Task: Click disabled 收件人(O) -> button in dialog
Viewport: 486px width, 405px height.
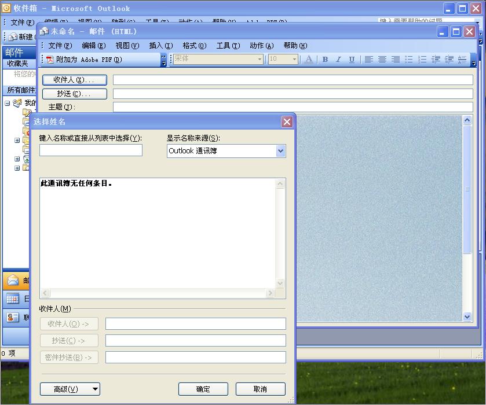Action: click(x=69, y=324)
